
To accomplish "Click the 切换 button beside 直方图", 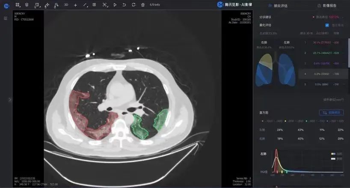I will point(331,113).
